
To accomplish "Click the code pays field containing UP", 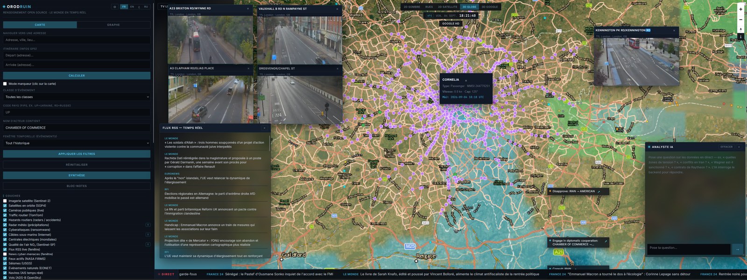I will coord(77,112).
